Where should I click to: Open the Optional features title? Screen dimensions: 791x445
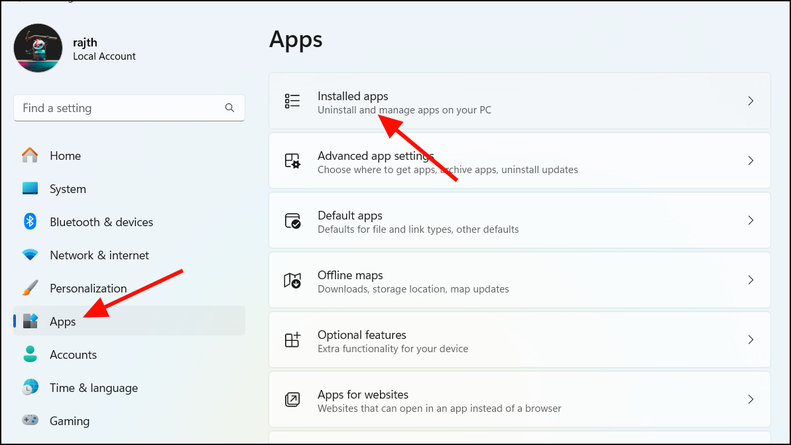[x=362, y=335]
